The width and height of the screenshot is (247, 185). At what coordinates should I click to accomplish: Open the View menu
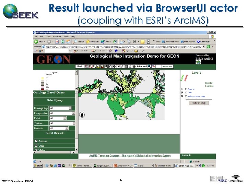pos(48,37)
